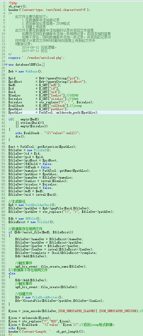This screenshot has height=336, width=143.
Task: Click the 'else' keyword on line 86
Action: point(12,273)
